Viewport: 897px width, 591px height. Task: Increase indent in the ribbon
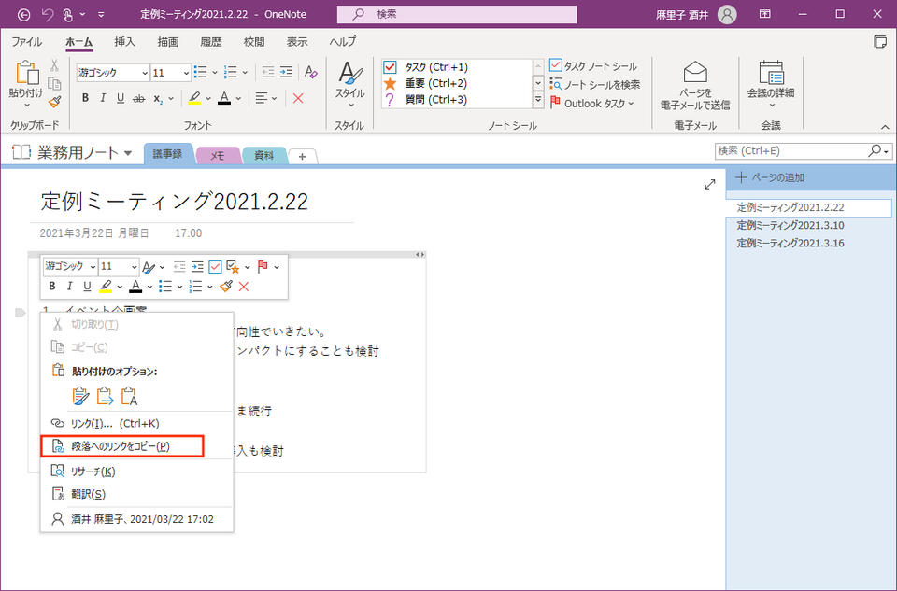pos(286,72)
